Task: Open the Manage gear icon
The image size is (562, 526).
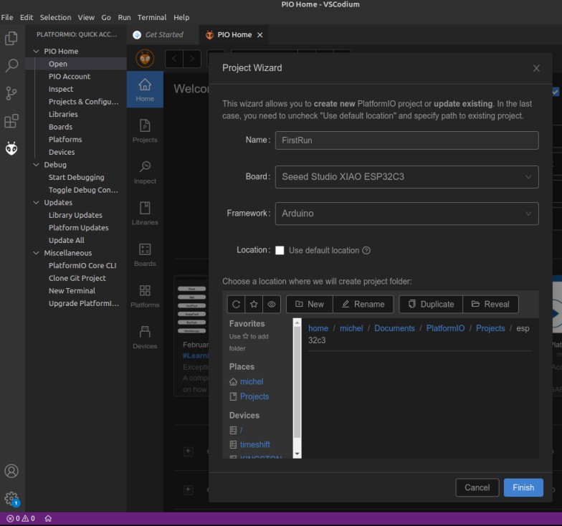Action: click(11, 498)
